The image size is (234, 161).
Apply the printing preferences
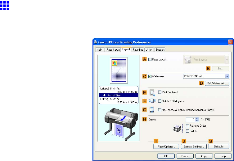pyautogui.click(x=204, y=156)
